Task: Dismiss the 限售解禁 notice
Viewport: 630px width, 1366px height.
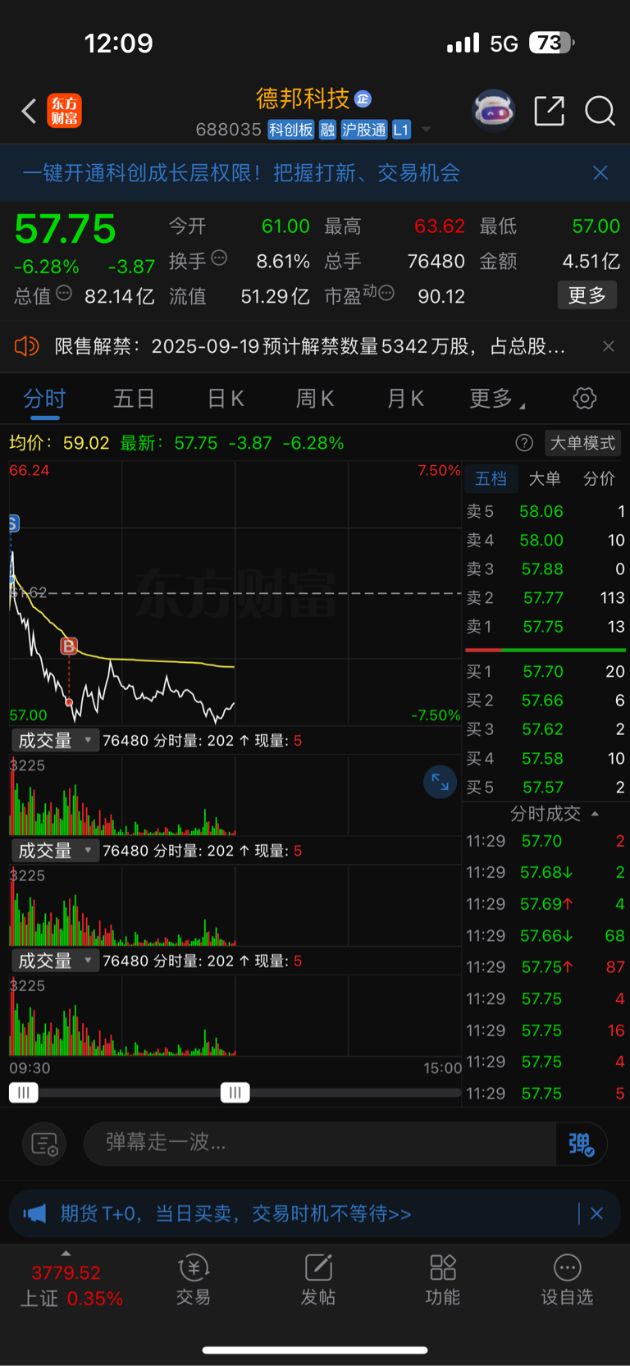Action: point(608,346)
